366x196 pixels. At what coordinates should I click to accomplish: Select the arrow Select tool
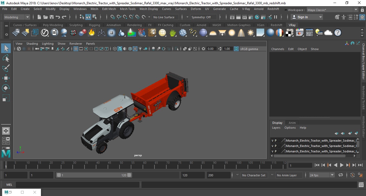coord(6,48)
